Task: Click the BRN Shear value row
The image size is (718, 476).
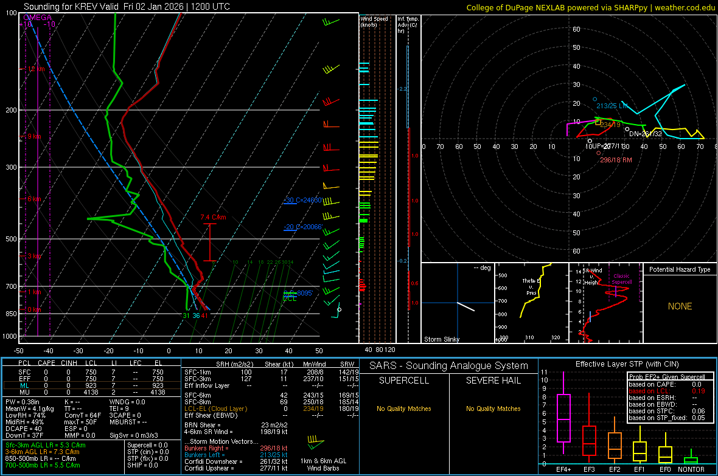Action: pyautogui.click(x=236, y=425)
